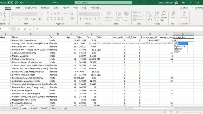Open the Insert ribbon tab

pos(18,8)
